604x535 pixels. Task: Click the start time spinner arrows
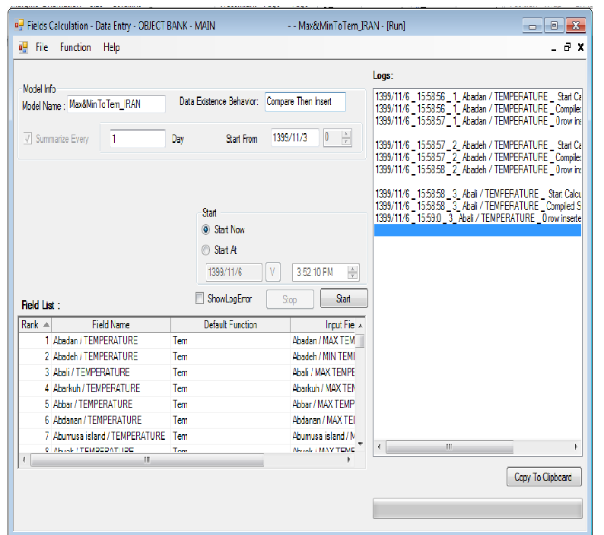tap(352, 273)
